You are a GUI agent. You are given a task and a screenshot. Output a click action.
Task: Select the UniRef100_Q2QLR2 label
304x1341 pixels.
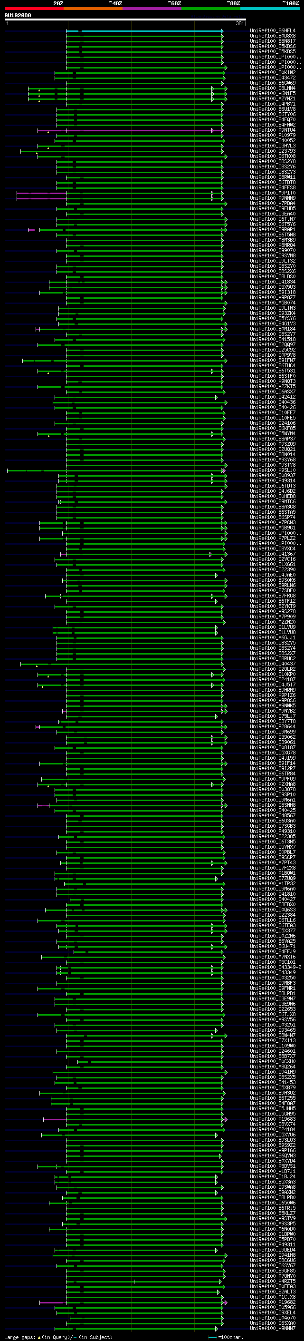point(272,669)
